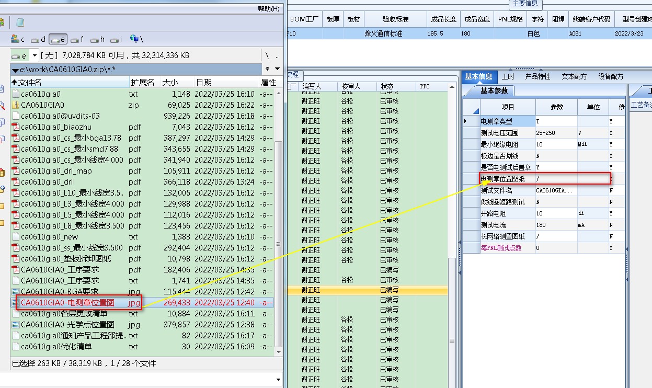Click the text file icon of ca0610gia0_new
This screenshot has height=388, width=652.
[x=16, y=237]
